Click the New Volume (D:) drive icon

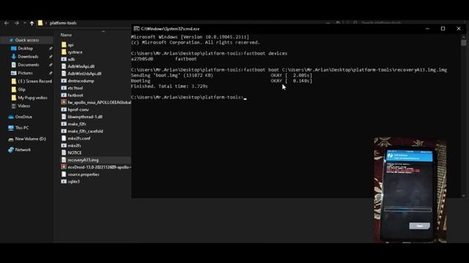(11, 139)
